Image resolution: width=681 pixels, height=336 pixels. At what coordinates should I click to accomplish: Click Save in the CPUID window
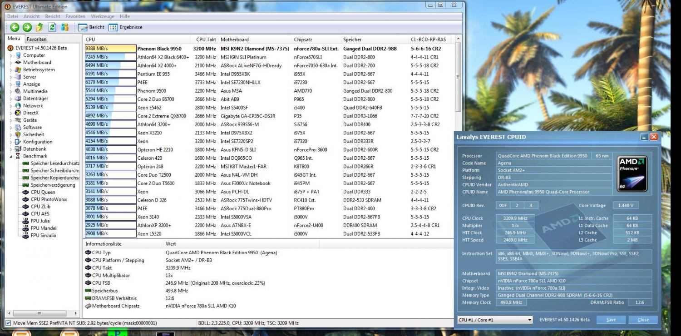click(611, 320)
